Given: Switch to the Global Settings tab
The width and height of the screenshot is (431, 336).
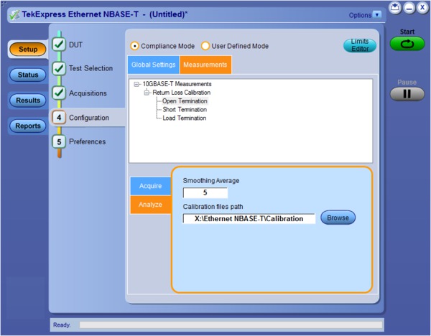Looking at the screenshot, I should tap(153, 65).
